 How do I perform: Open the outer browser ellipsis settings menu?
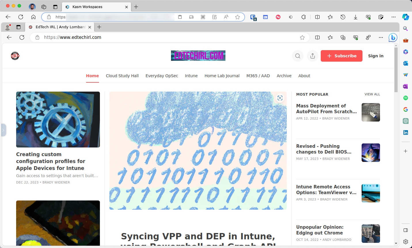pyautogui.click(x=394, y=17)
